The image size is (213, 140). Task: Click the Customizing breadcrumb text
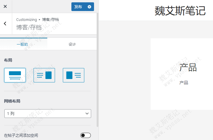pos(27,19)
